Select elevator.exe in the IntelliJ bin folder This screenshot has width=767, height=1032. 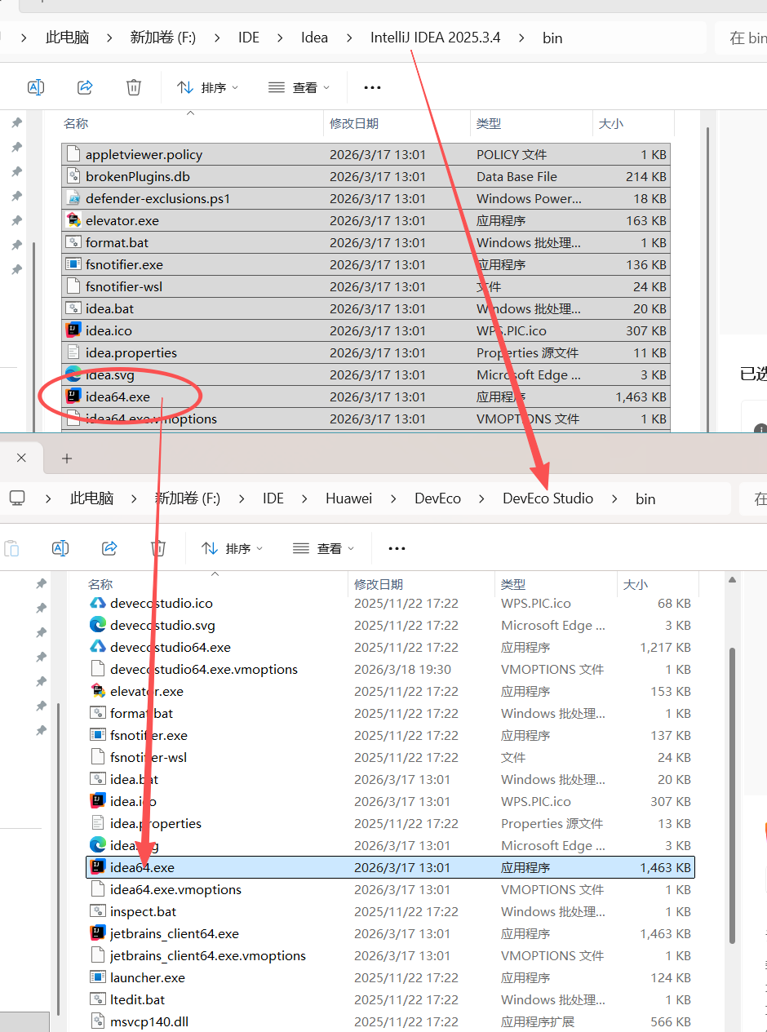[x=122, y=221]
